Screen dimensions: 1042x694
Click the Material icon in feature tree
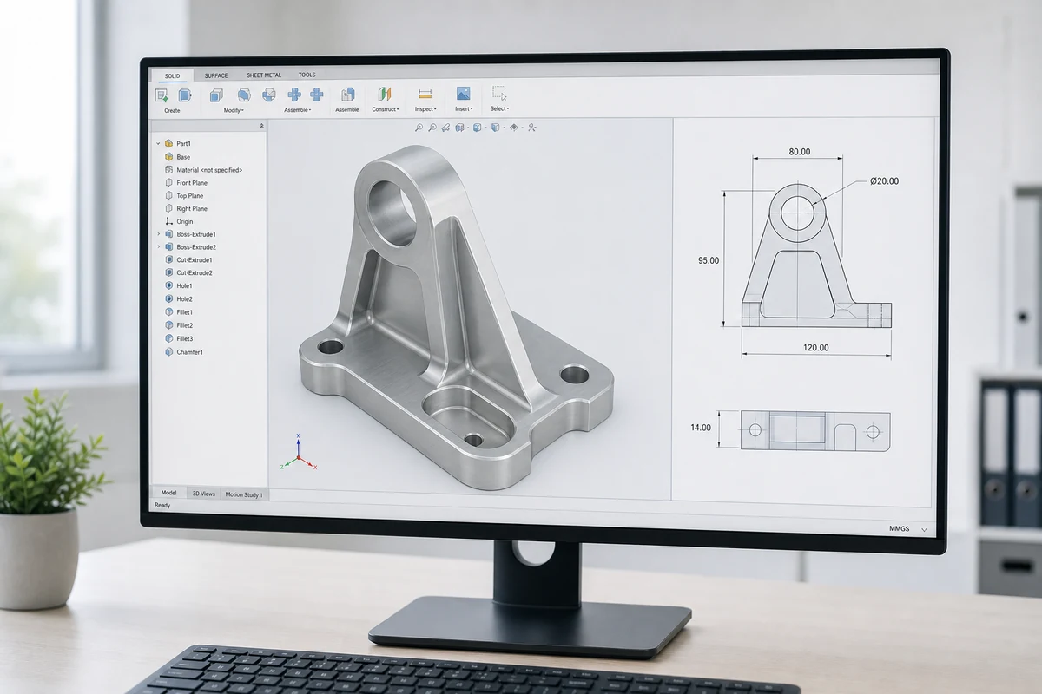coord(168,170)
